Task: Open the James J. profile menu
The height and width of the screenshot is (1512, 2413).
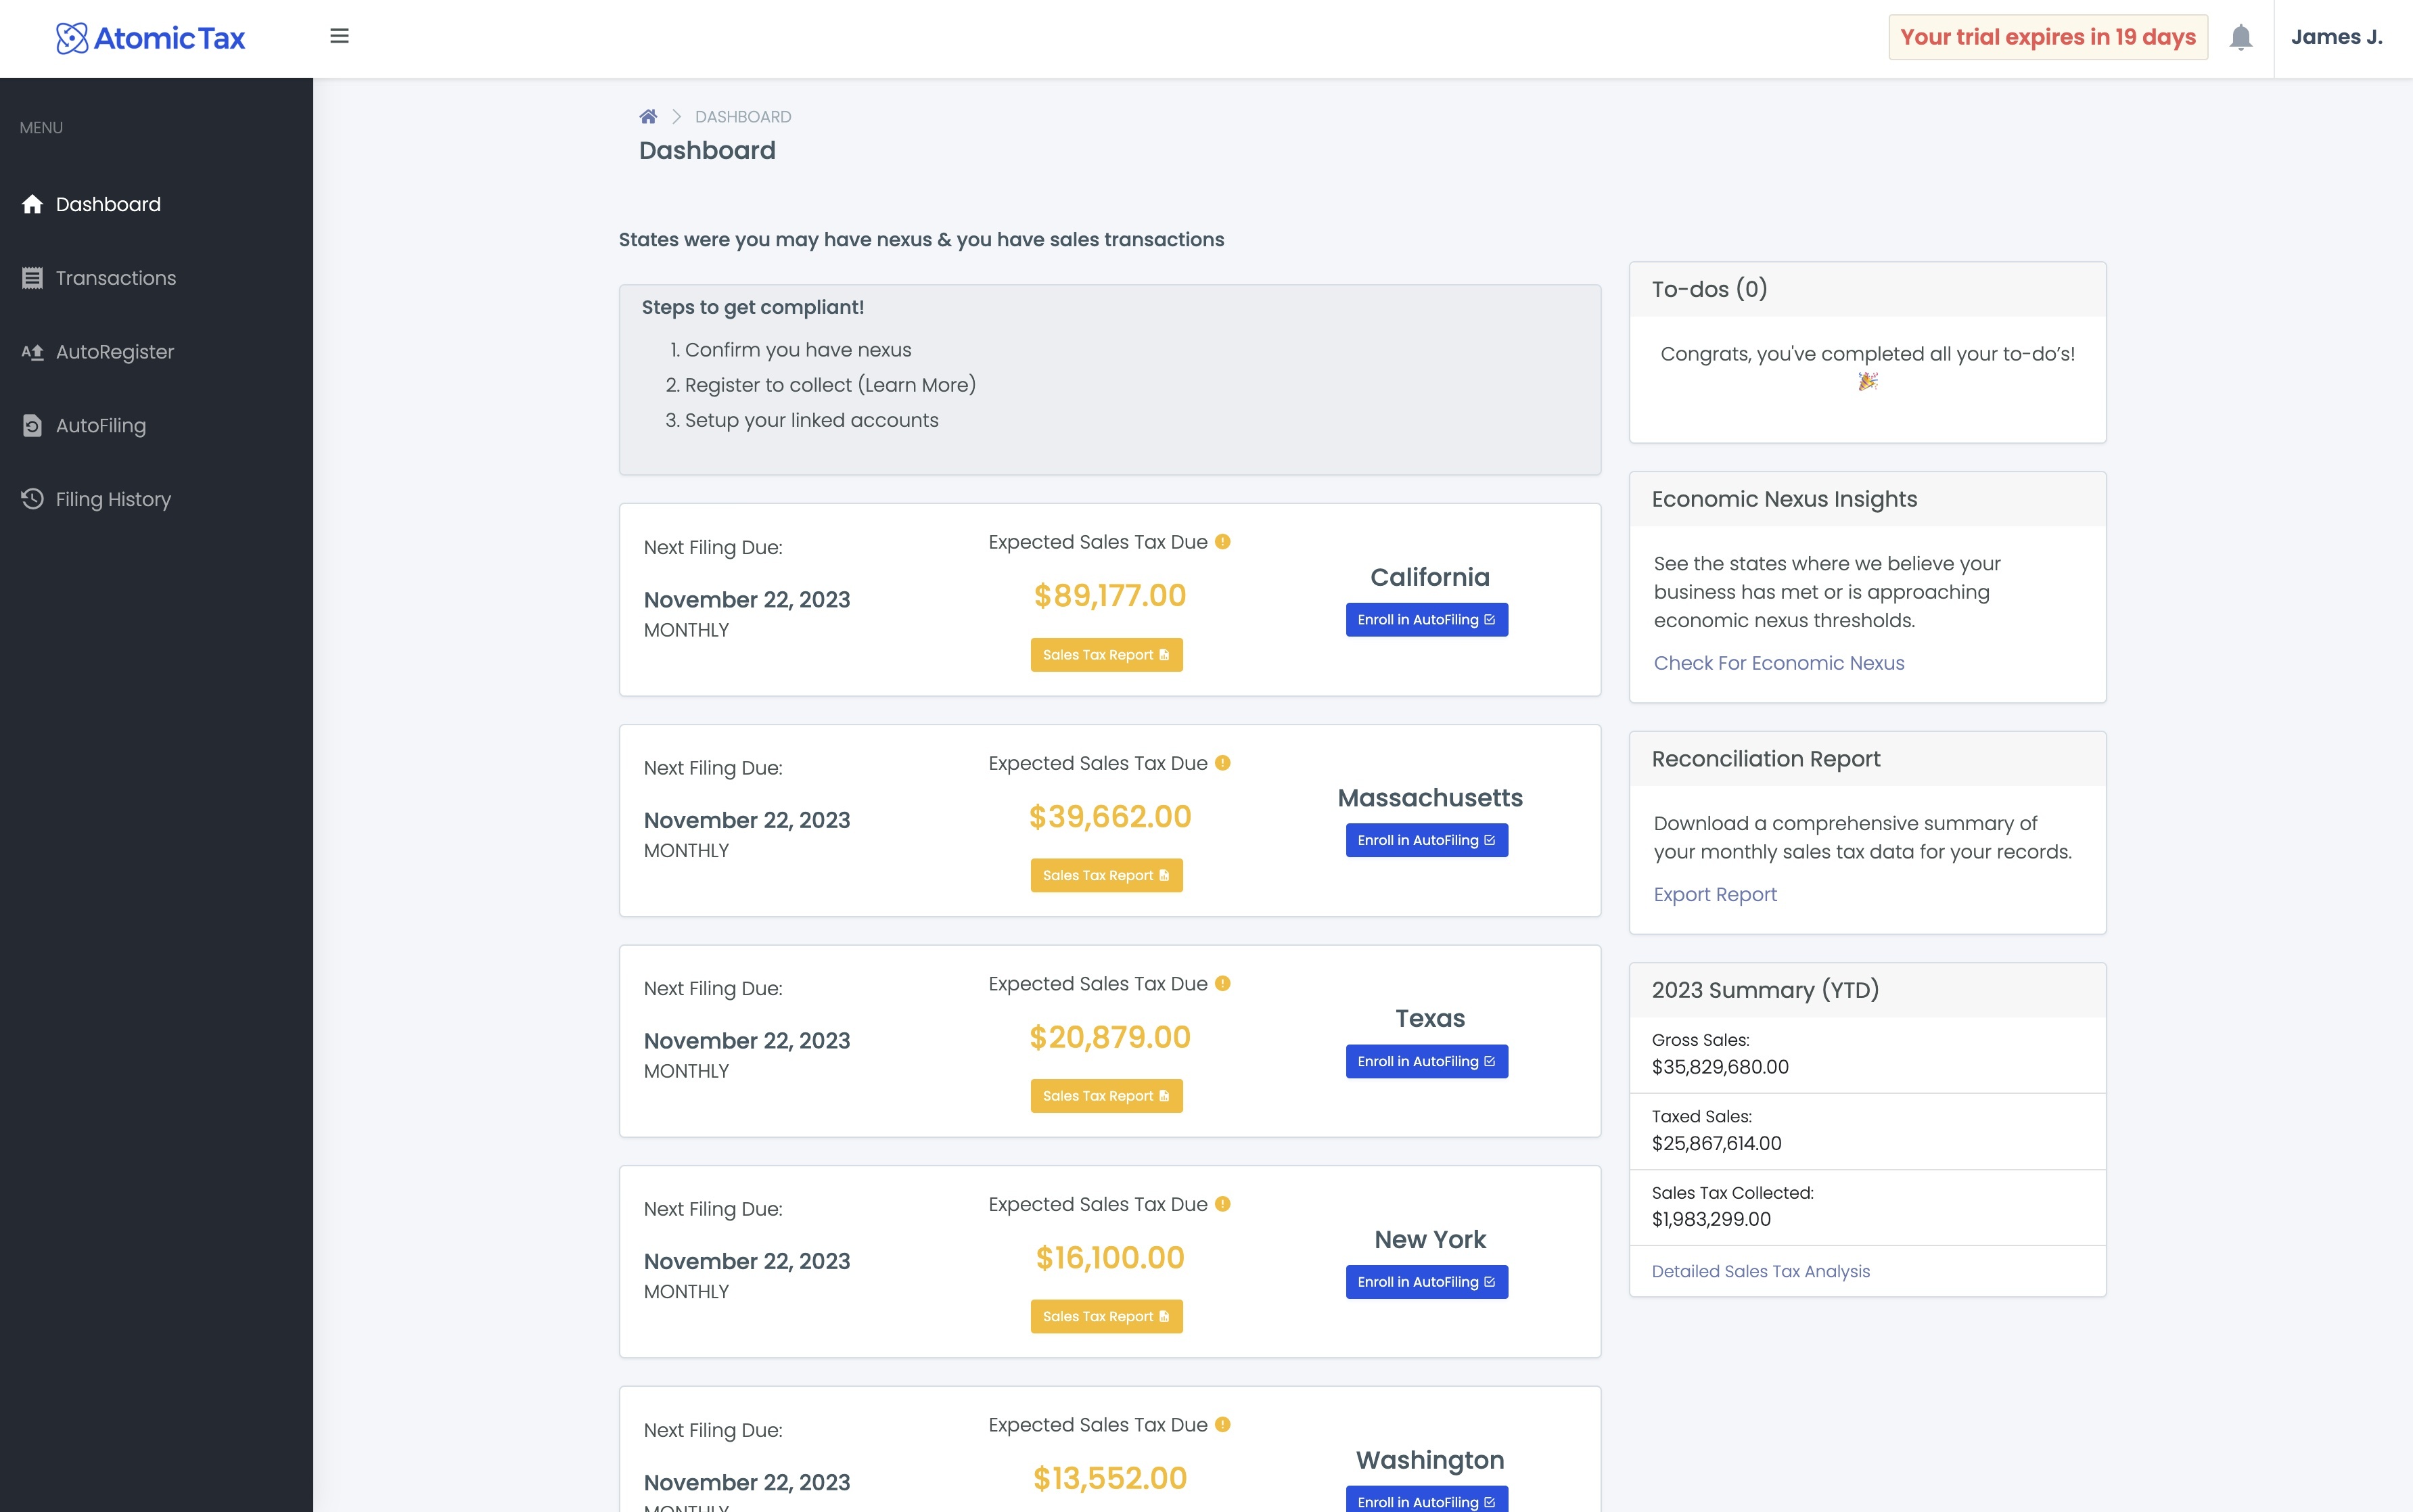Action: click(2338, 36)
